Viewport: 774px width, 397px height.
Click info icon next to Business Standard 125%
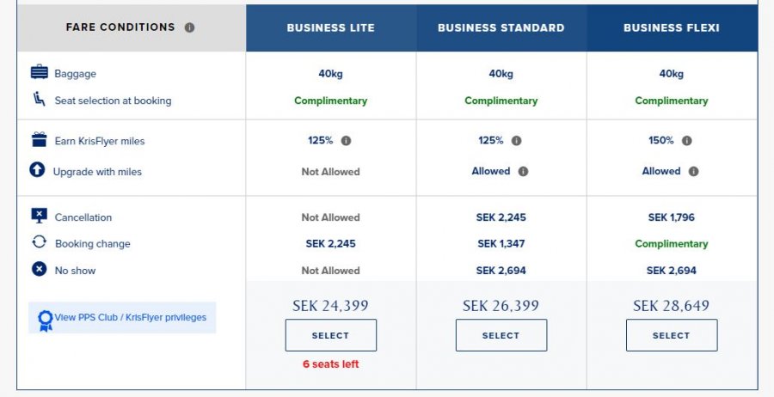[516, 141]
